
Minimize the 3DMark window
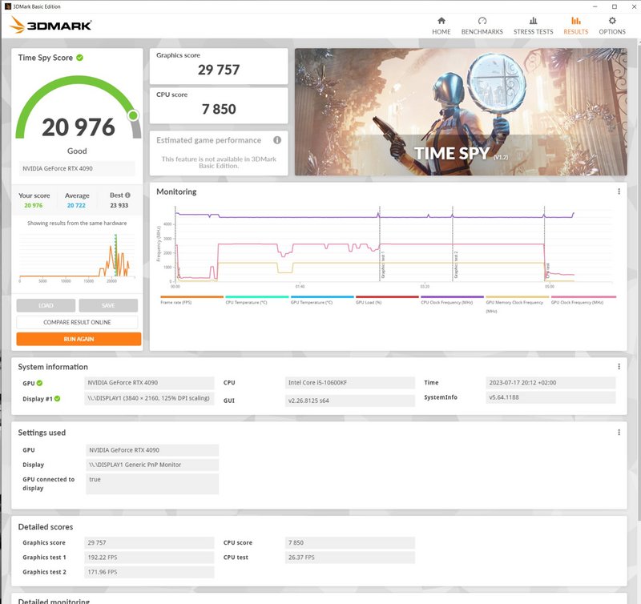tap(595, 6)
